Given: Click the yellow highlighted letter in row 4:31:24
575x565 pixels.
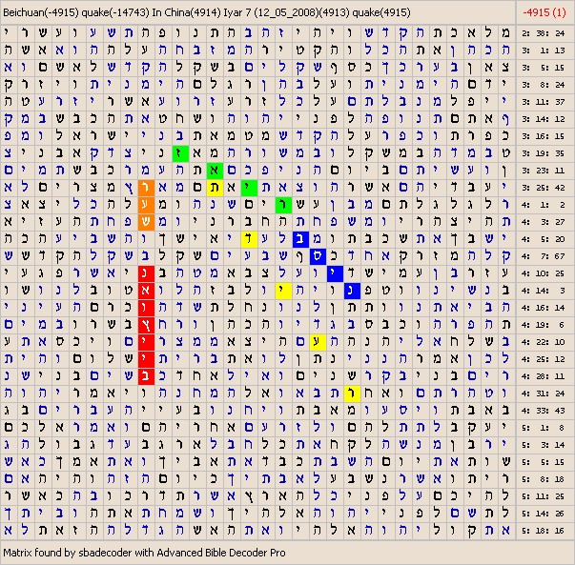Looking at the screenshot, I should point(353,393).
